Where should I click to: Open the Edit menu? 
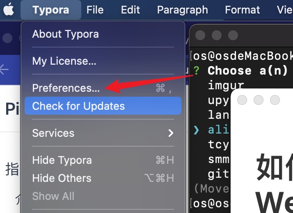click(130, 10)
